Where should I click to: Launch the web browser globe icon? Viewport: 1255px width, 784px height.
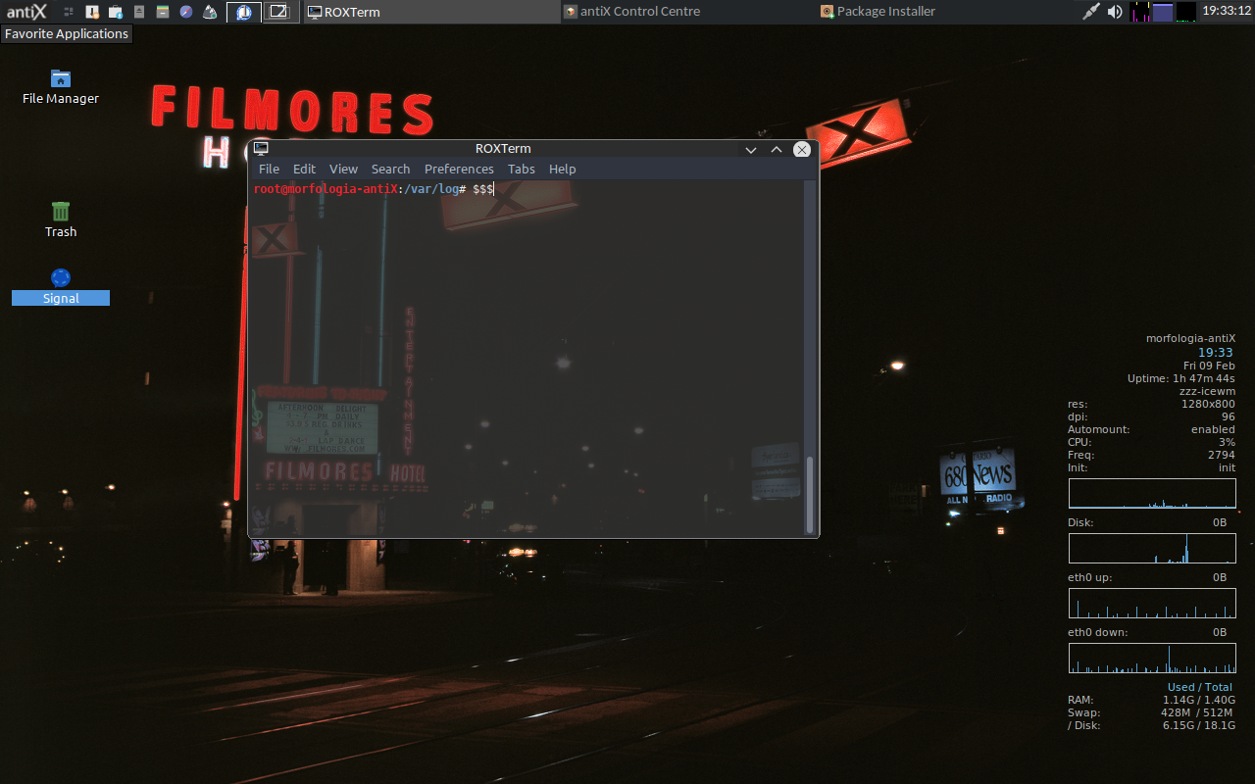coord(186,12)
